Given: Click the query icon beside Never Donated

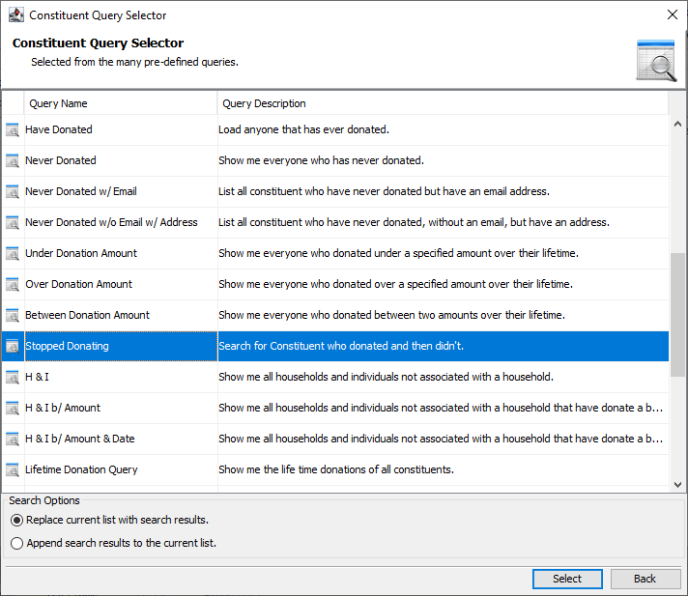Looking at the screenshot, I should point(13,161).
